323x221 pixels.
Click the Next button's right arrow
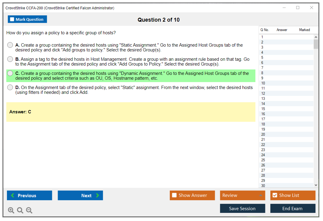(x=98, y=195)
